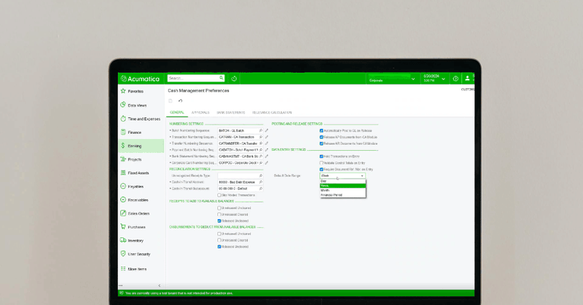The image size is (583, 305).
Task: Open Banking workspace in the sidebar
Action: [x=141, y=146]
